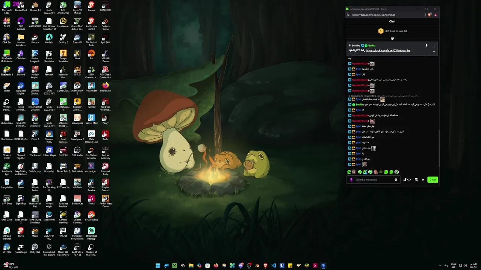This screenshot has height=270, width=481.
Task: Open Portal 2 desktop shortcut
Action: (x=35, y=135)
